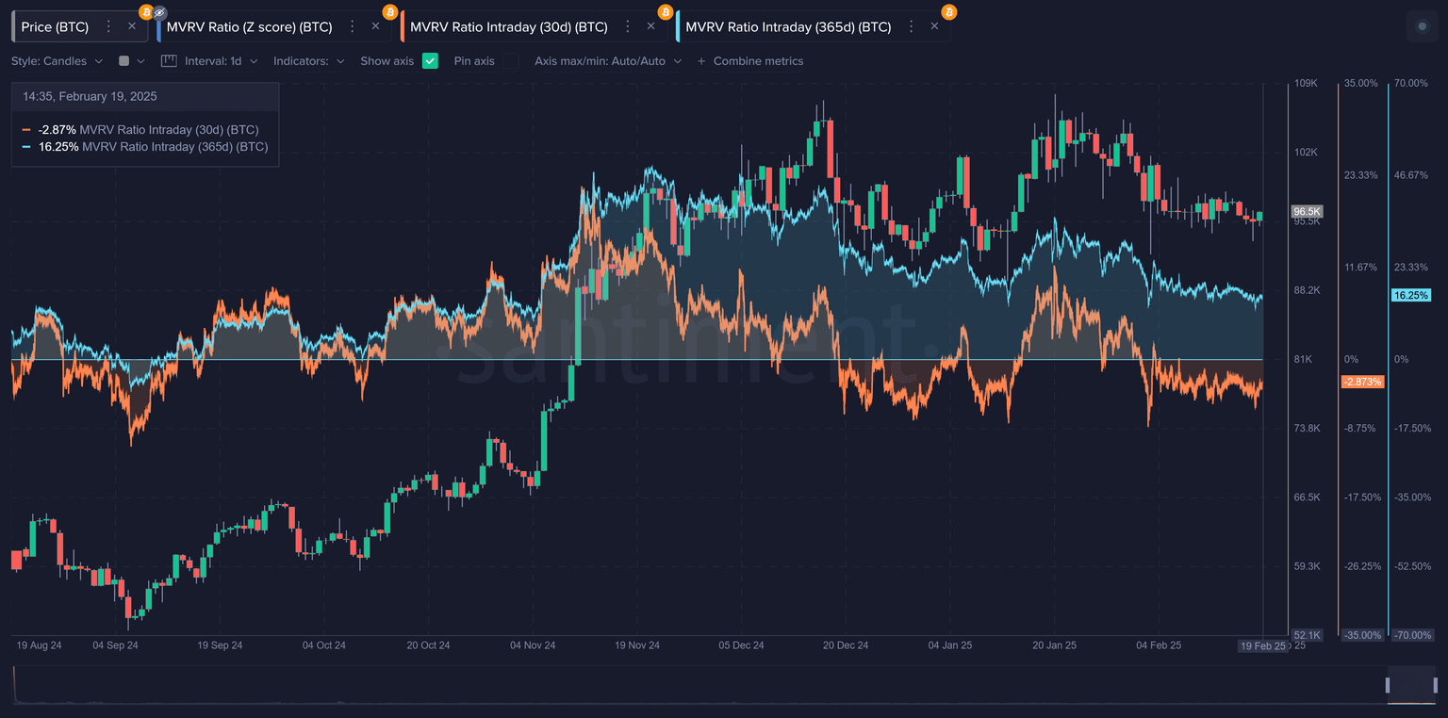Uncheck the Show axis checkbox

click(430, 61)
